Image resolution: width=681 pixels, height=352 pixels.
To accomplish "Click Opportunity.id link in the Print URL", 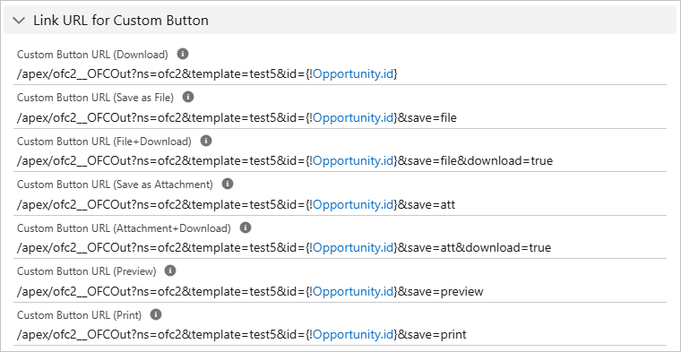I will tap(354, 335).
